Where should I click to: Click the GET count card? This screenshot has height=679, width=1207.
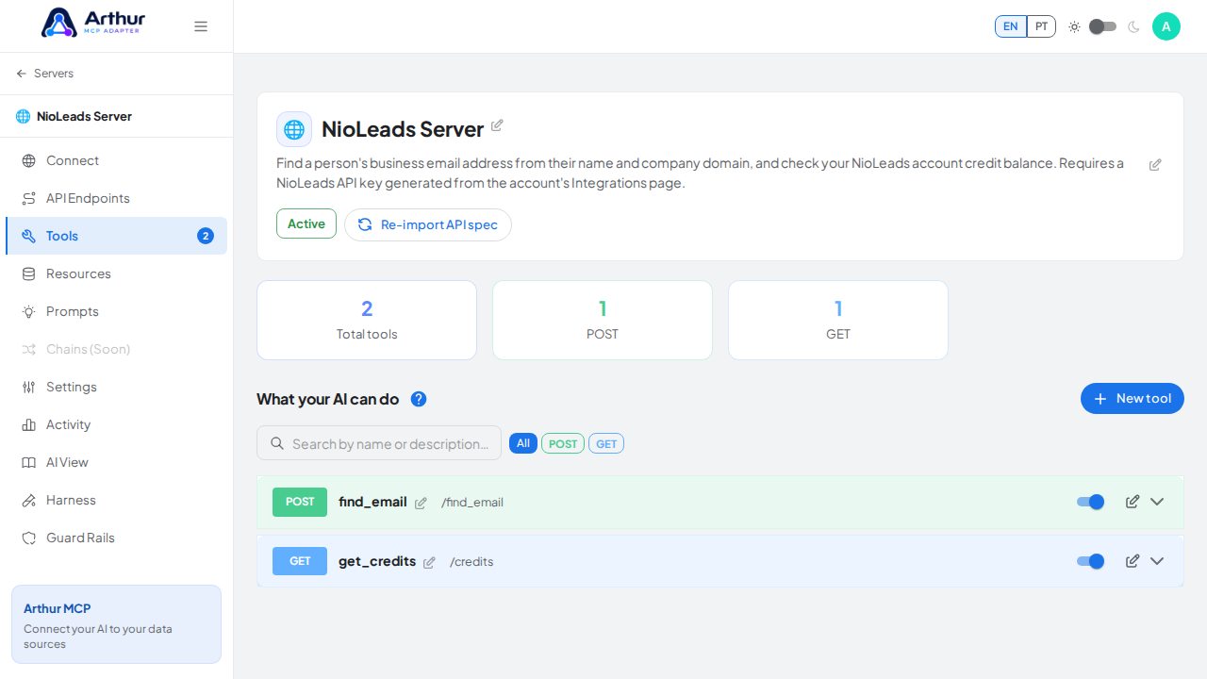point(838,320)
